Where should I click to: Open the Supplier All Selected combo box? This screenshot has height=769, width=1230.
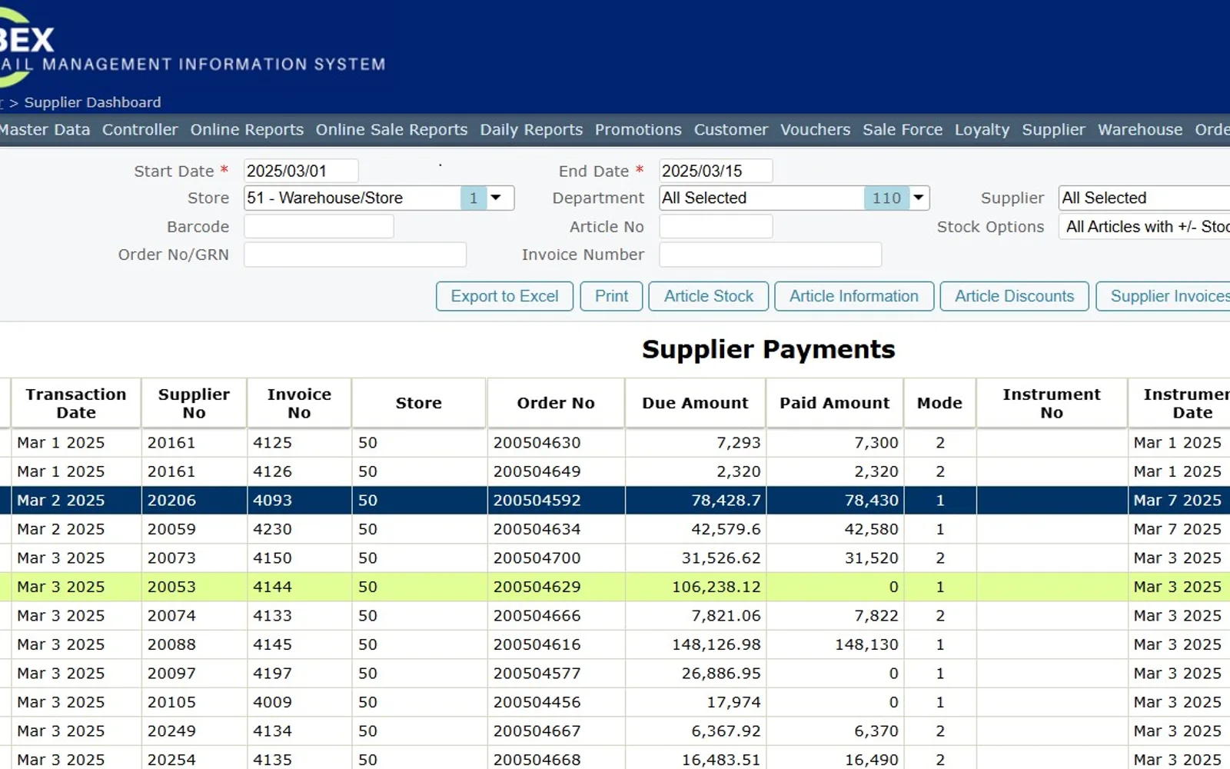pyautogui.click(x=1144, y=198)
